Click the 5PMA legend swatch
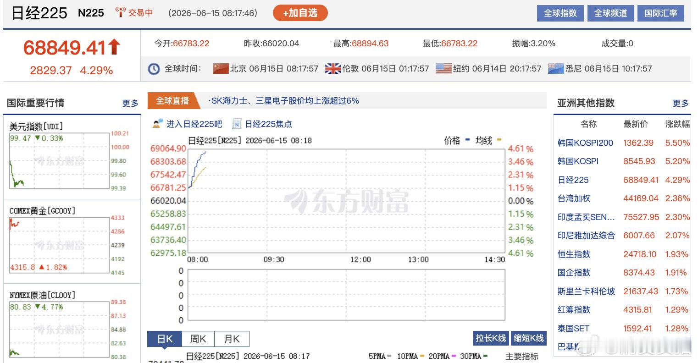Image resolution: width=698 pixels, height=363 pixels. (389, 356)
